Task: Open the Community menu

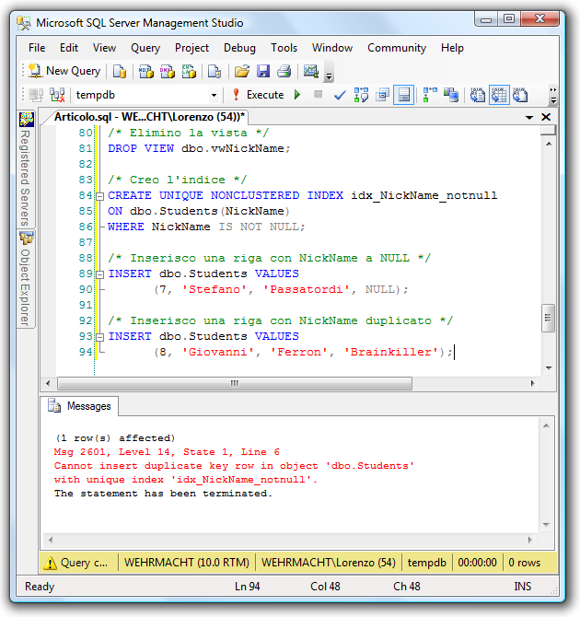Action: 397,48
